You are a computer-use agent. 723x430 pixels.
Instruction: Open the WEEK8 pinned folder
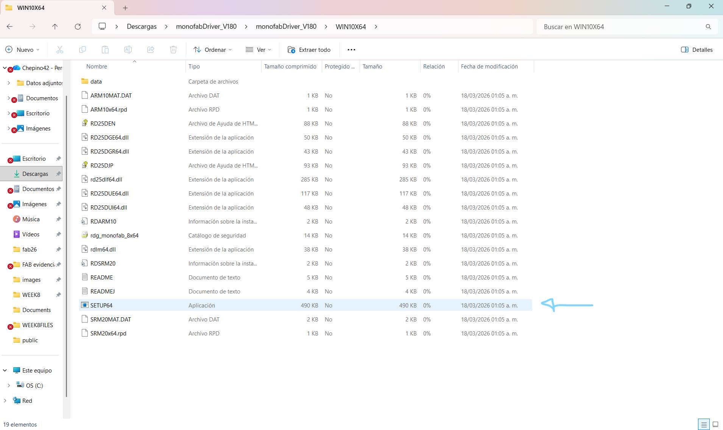click(32, 295)
